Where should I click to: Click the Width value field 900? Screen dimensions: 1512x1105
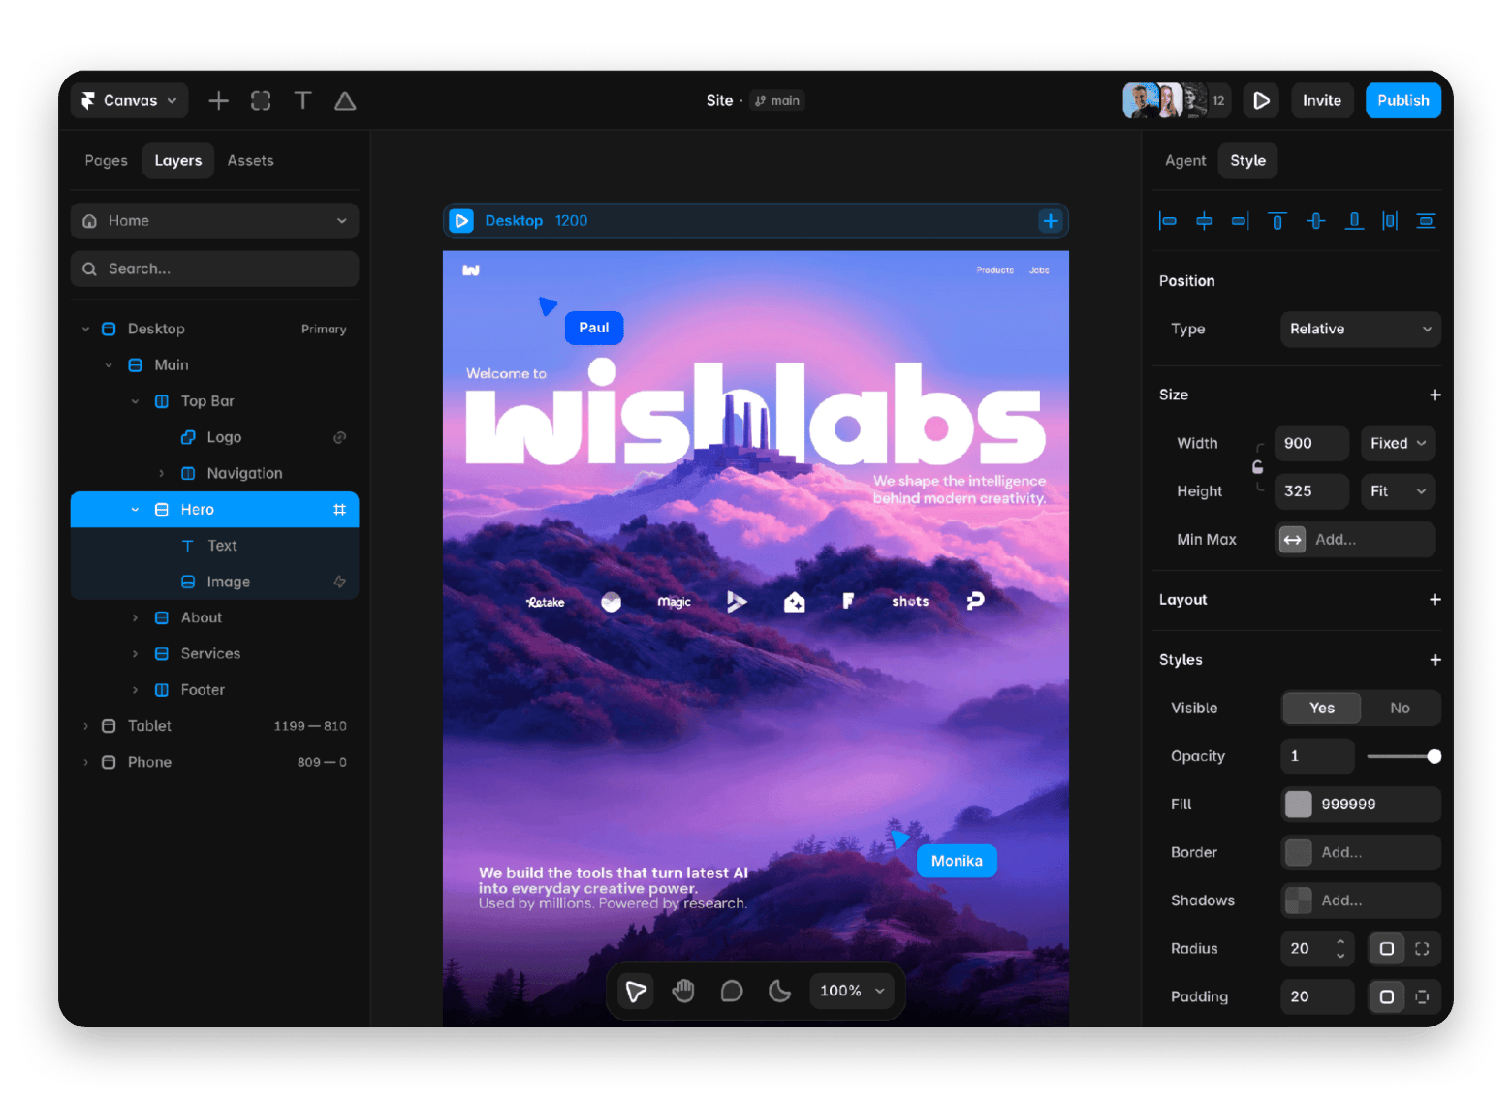[x=1311, y=443]
